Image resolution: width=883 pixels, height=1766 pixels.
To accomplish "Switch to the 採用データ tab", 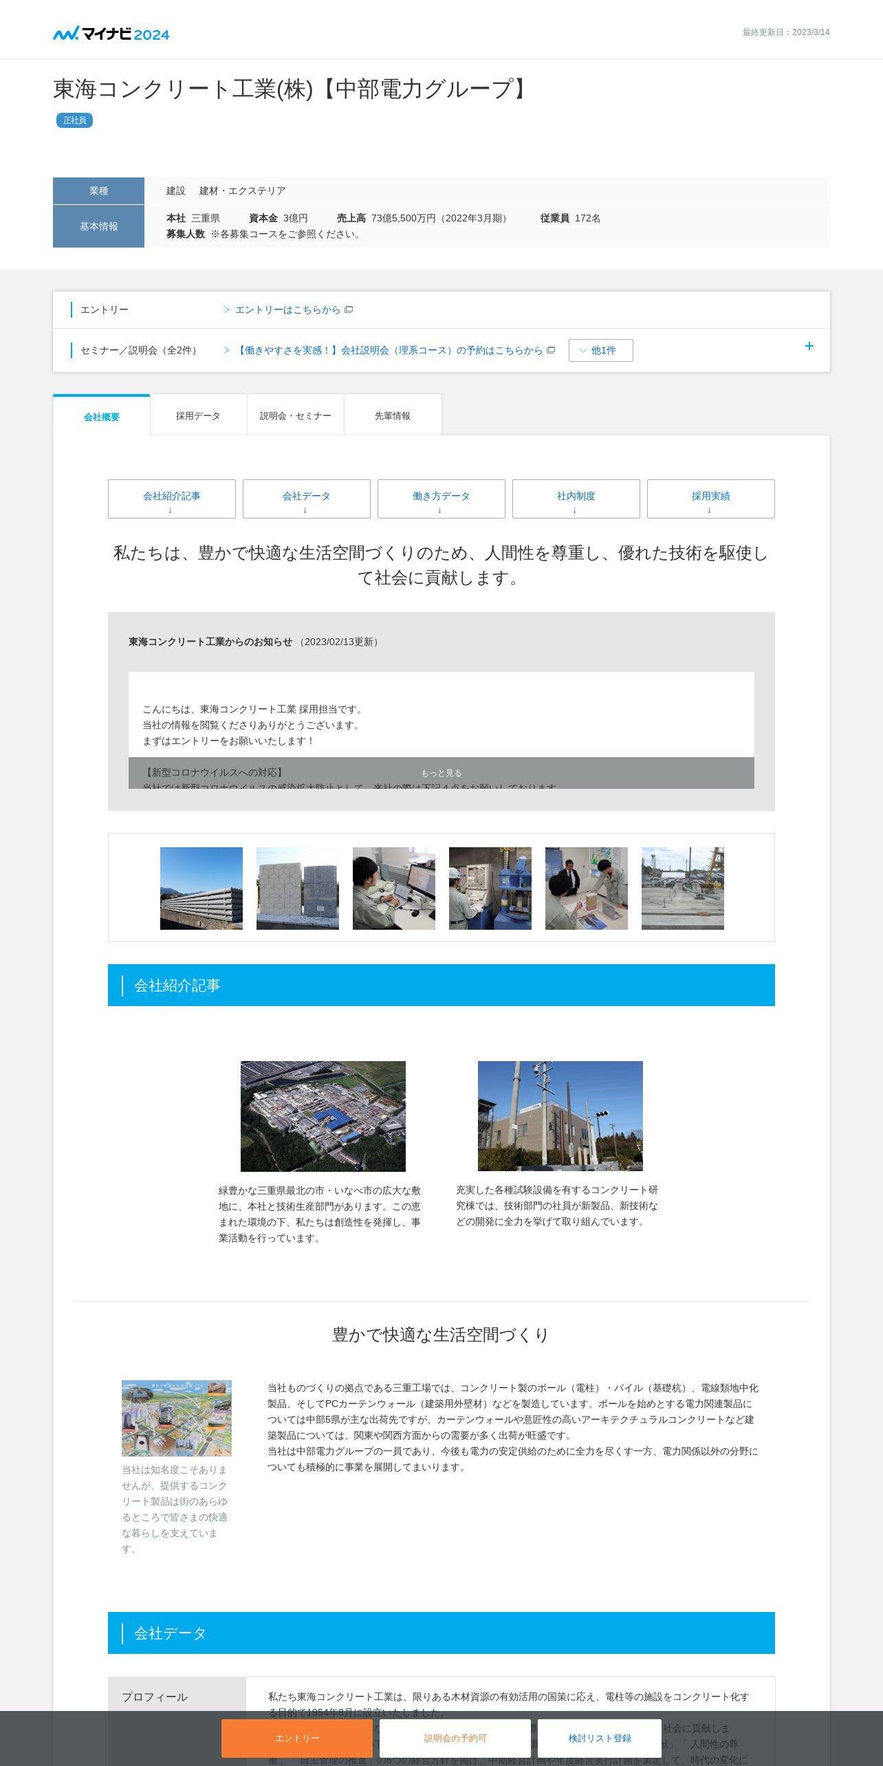I will point(198,415).
